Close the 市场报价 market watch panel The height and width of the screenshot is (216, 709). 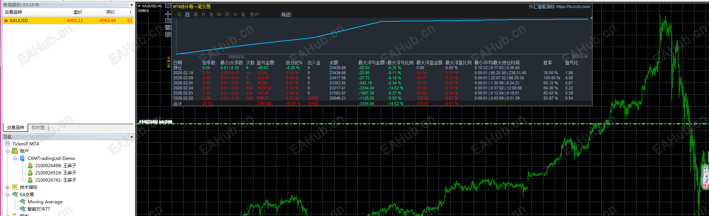[132, 5]
